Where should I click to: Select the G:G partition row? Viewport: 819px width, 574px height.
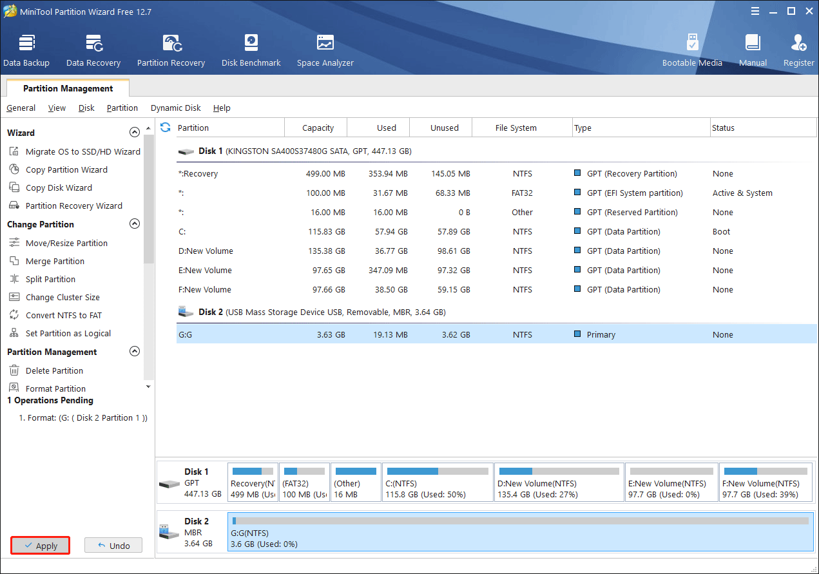coord(496,334)
